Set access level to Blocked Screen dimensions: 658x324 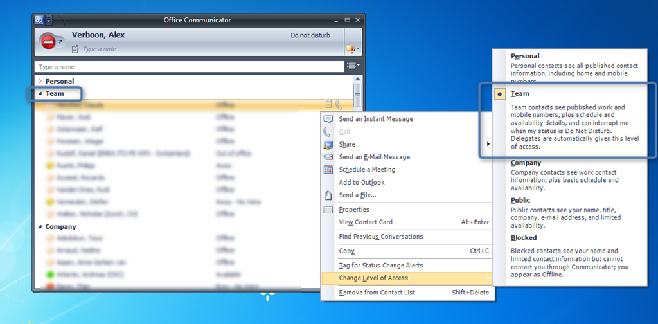(524, 237)
